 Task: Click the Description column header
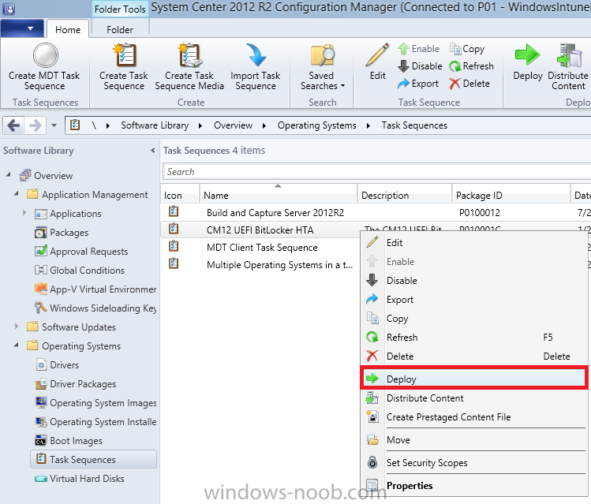coord(405,195)
